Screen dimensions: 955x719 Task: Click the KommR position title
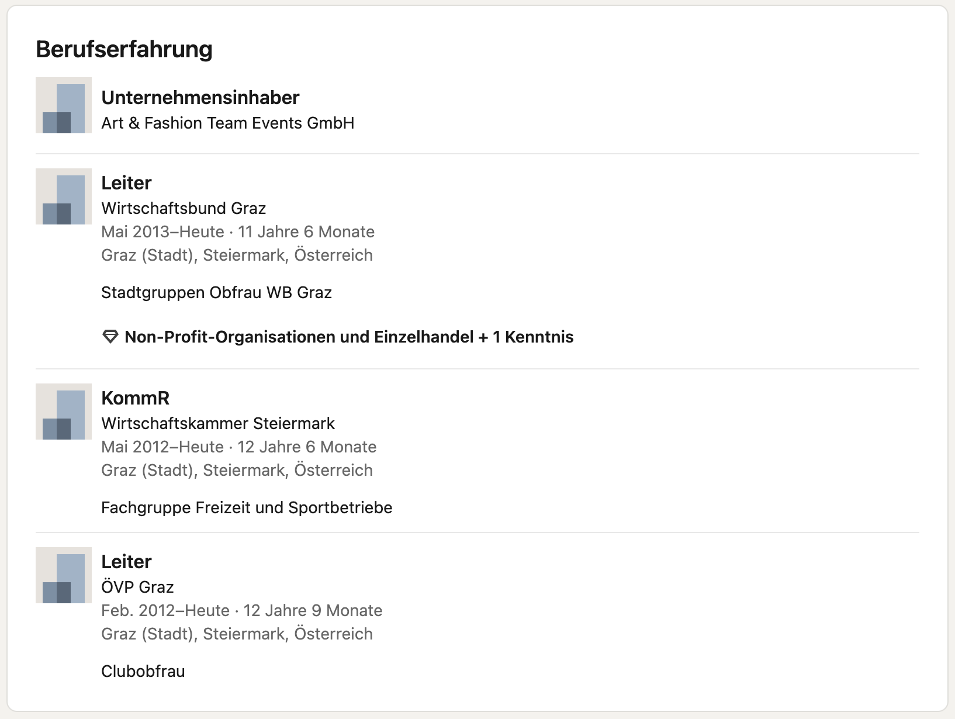pos(136,398)
